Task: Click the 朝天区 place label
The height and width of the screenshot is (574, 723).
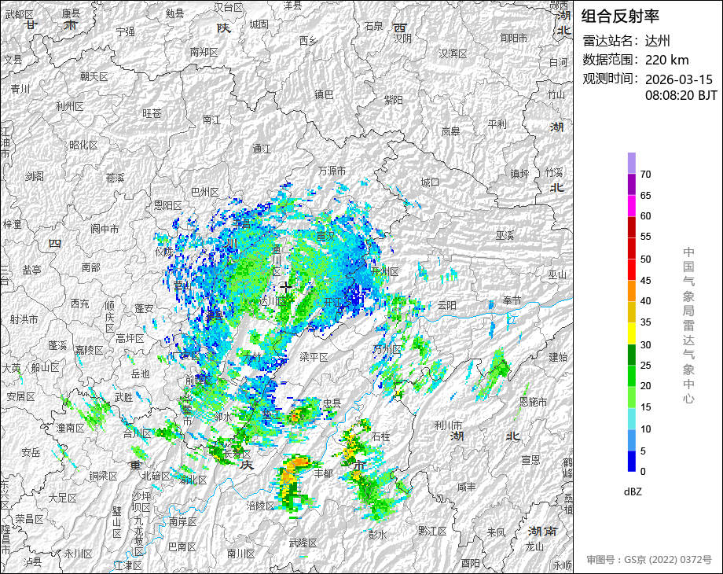Action: (x=94, y=76)
